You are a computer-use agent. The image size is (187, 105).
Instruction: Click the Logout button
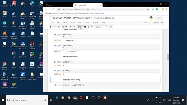coord(159,18)
